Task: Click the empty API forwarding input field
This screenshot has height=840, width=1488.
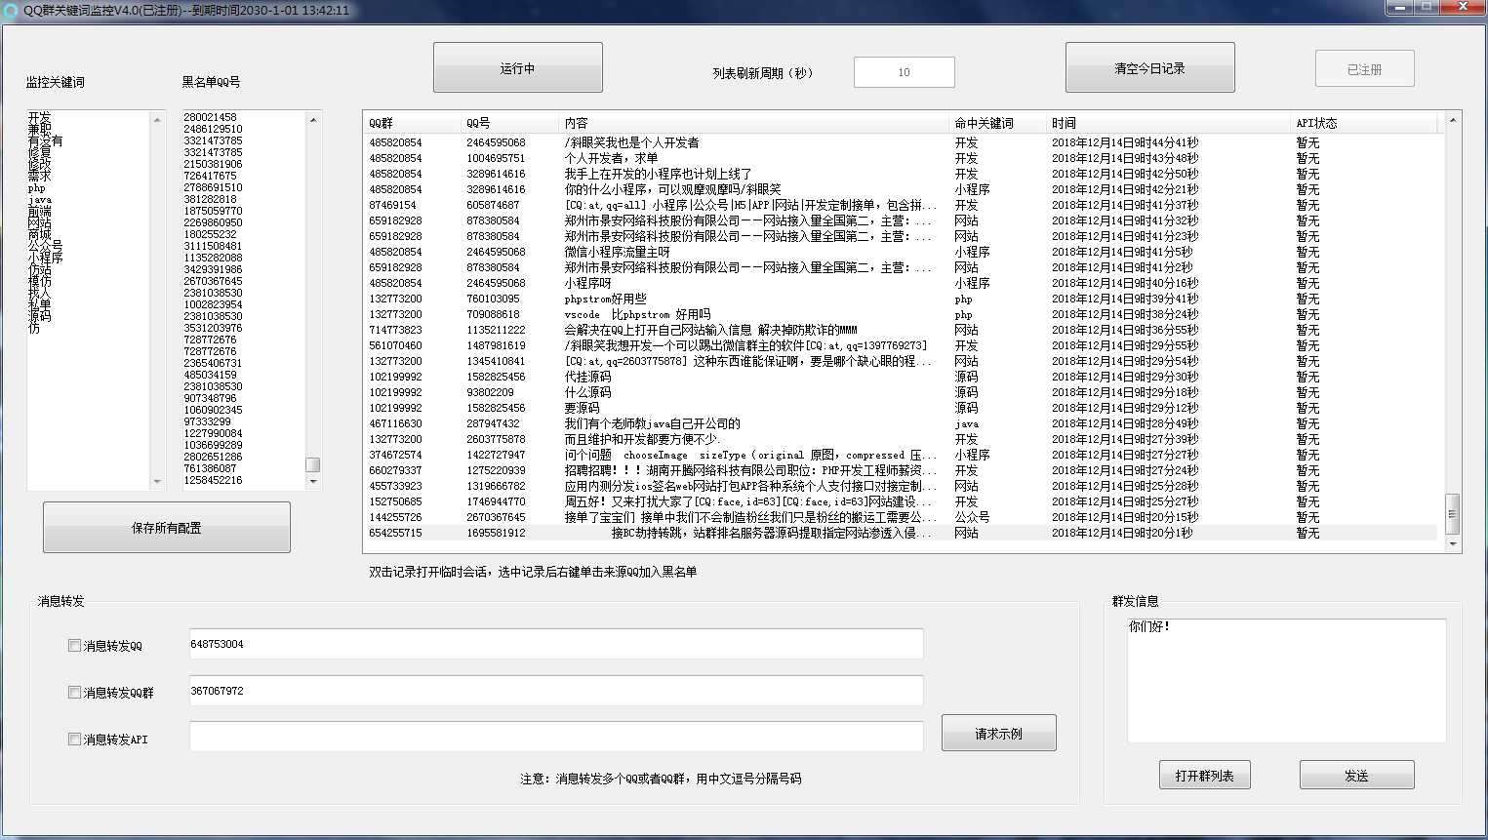Action: pyautogui.click(x=556, y=737)
